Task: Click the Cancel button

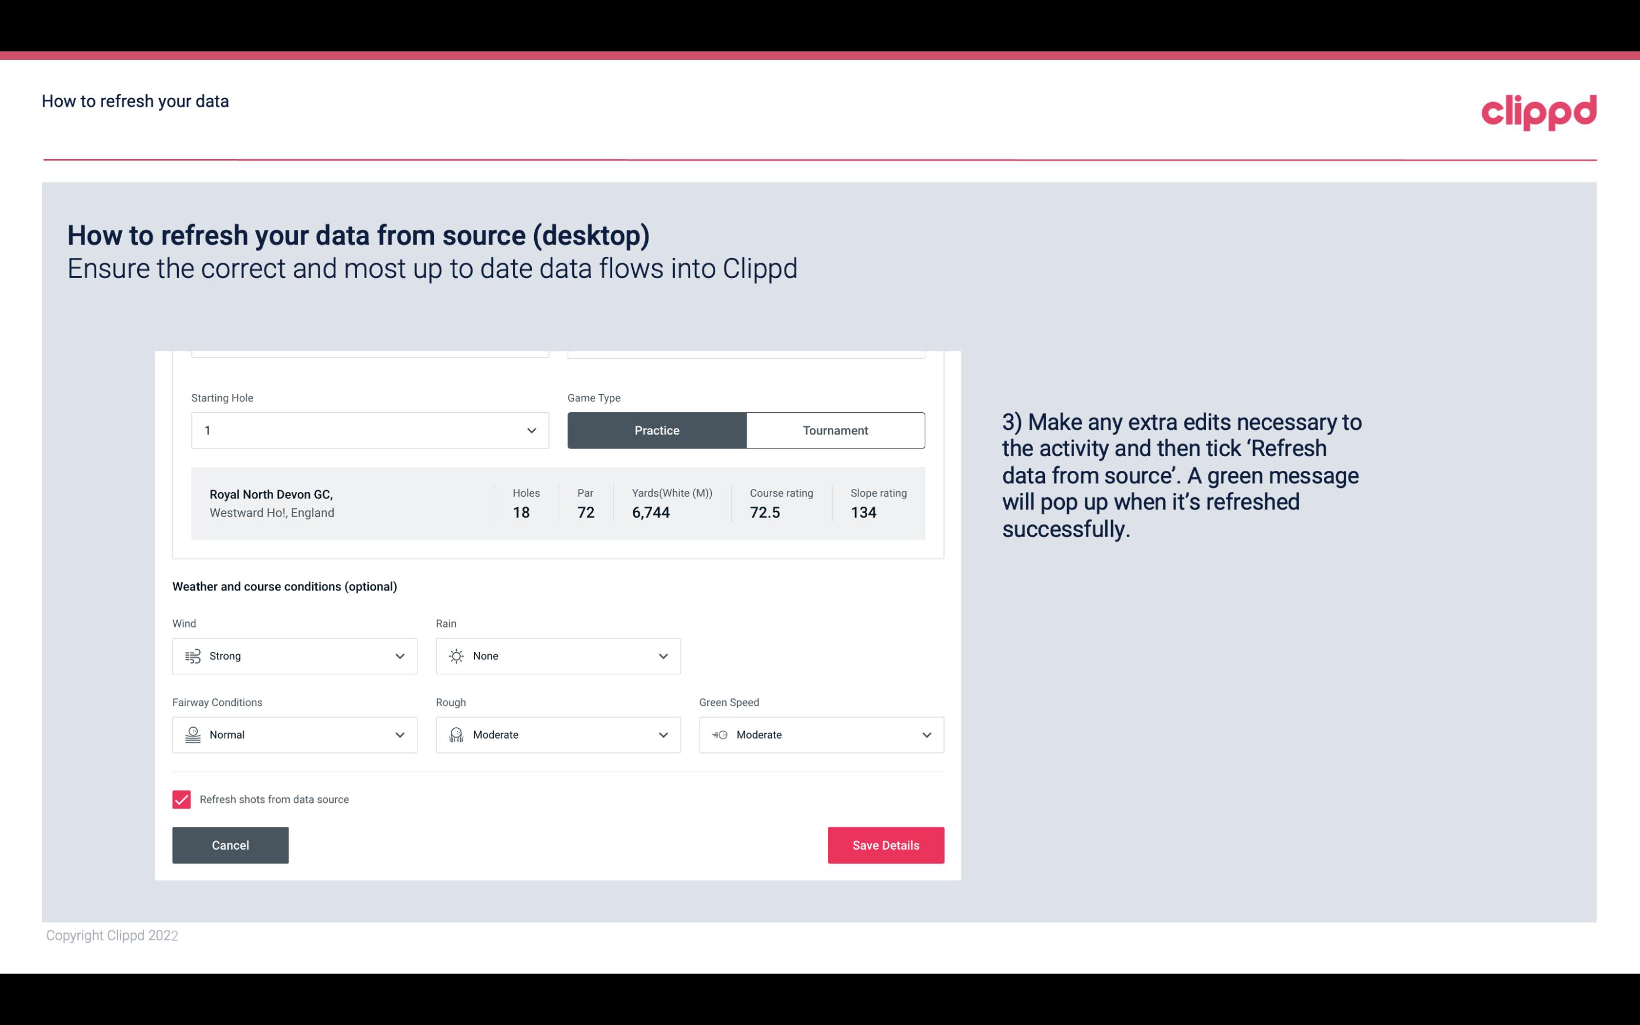Action: 230,844
